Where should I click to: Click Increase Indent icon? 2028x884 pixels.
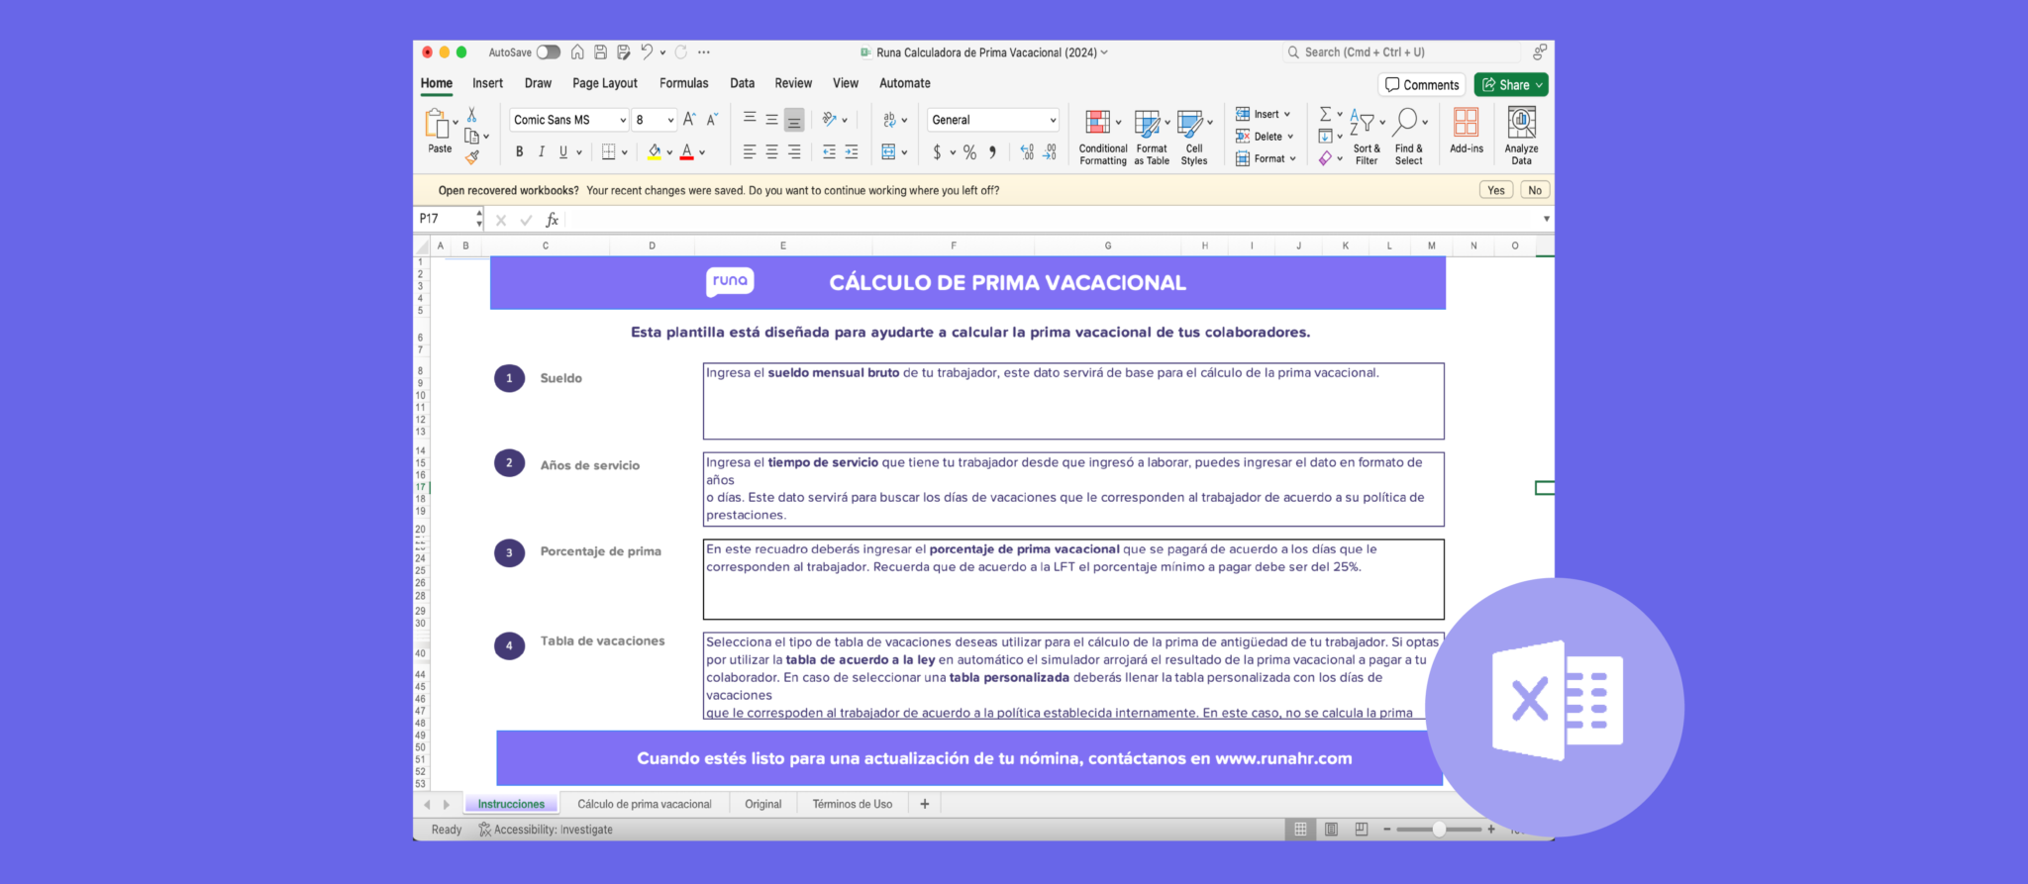pos(852,151)
